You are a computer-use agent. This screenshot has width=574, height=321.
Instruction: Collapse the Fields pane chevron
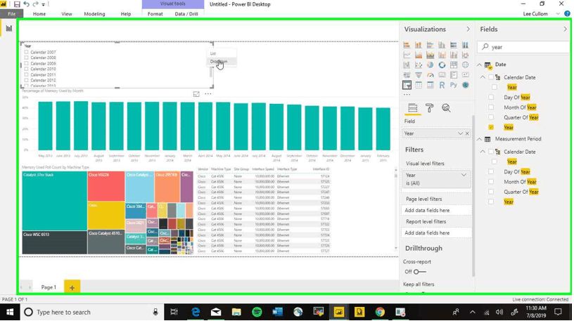coord(566,29)
